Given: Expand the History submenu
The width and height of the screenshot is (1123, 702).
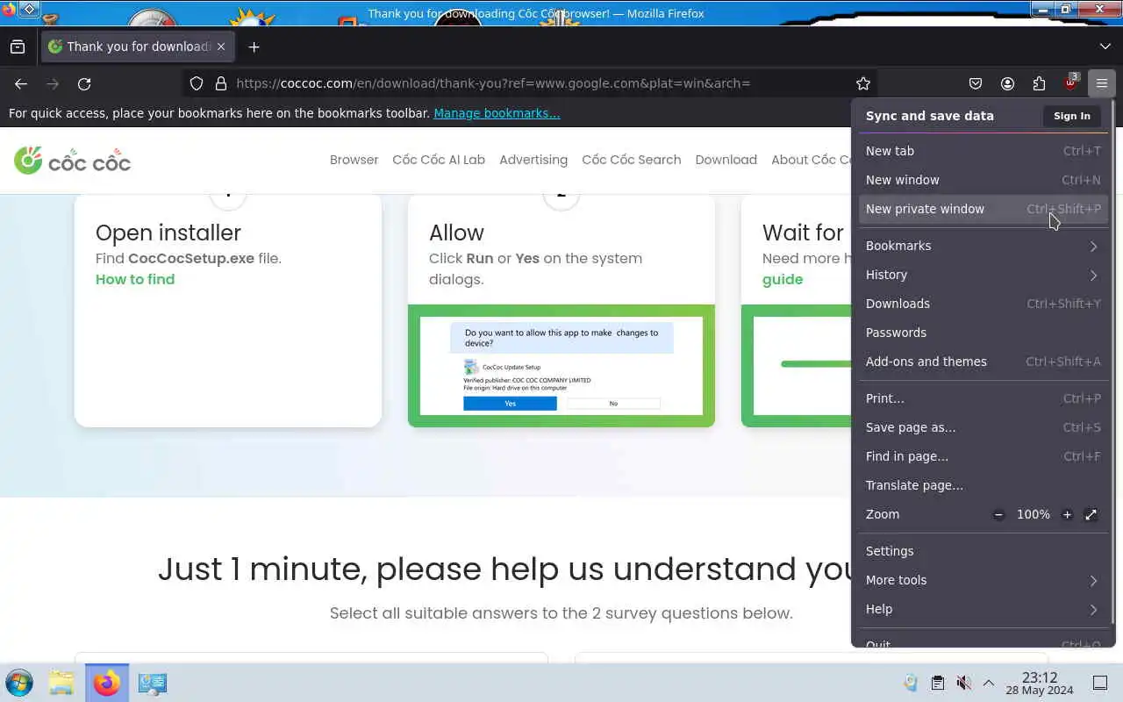Looking at the screenshot, I should point(983,275).
